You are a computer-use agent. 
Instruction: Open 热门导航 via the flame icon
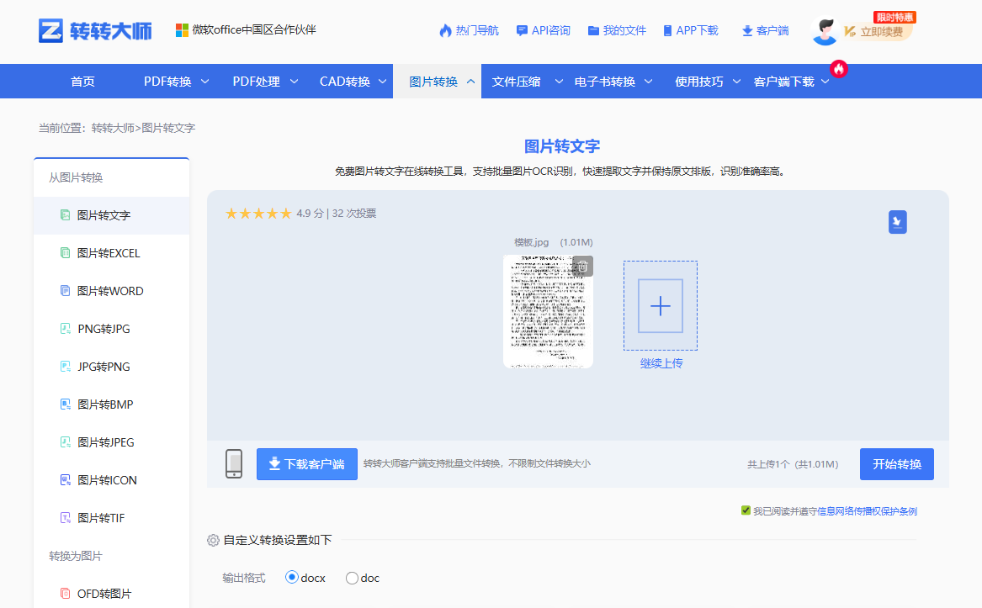click(446, 30)
